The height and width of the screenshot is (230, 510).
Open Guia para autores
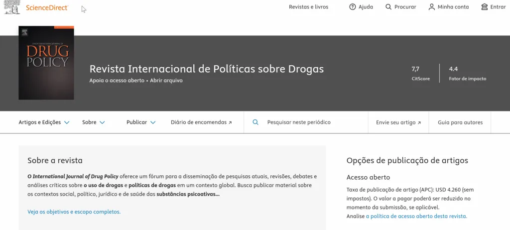tap(460, 122)
